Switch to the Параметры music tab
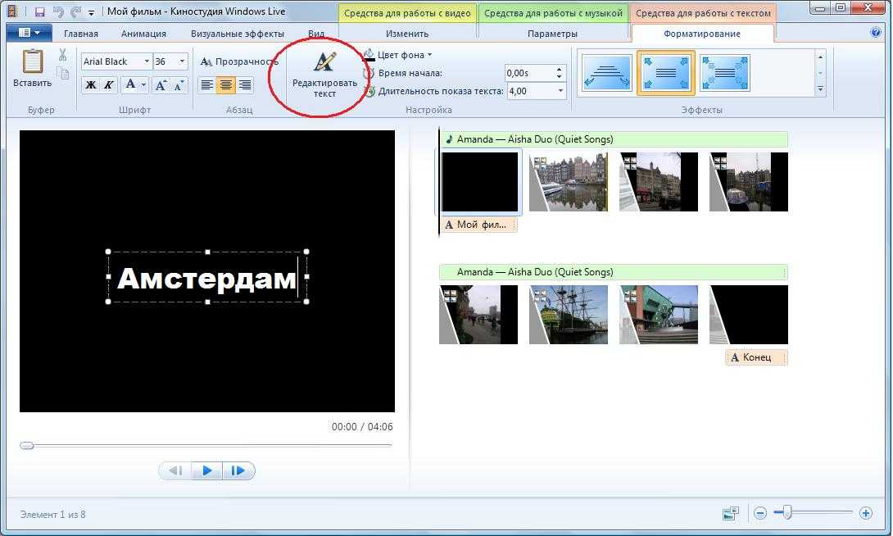Image resolution: width=893 pixels, height=536 pixels. [x=552, y=34]
